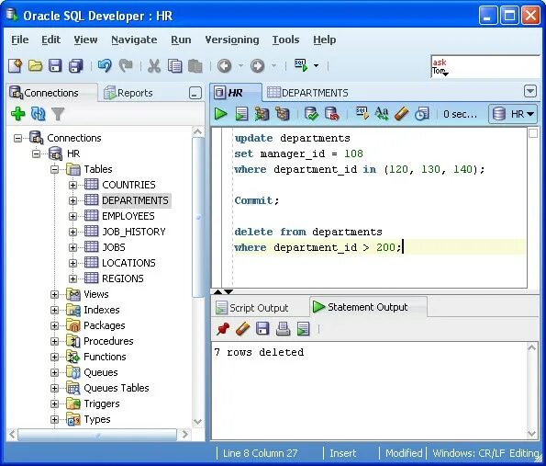Collapse the Tables folder node
Viewport: 546px width, 466px height.
point(54,169)
